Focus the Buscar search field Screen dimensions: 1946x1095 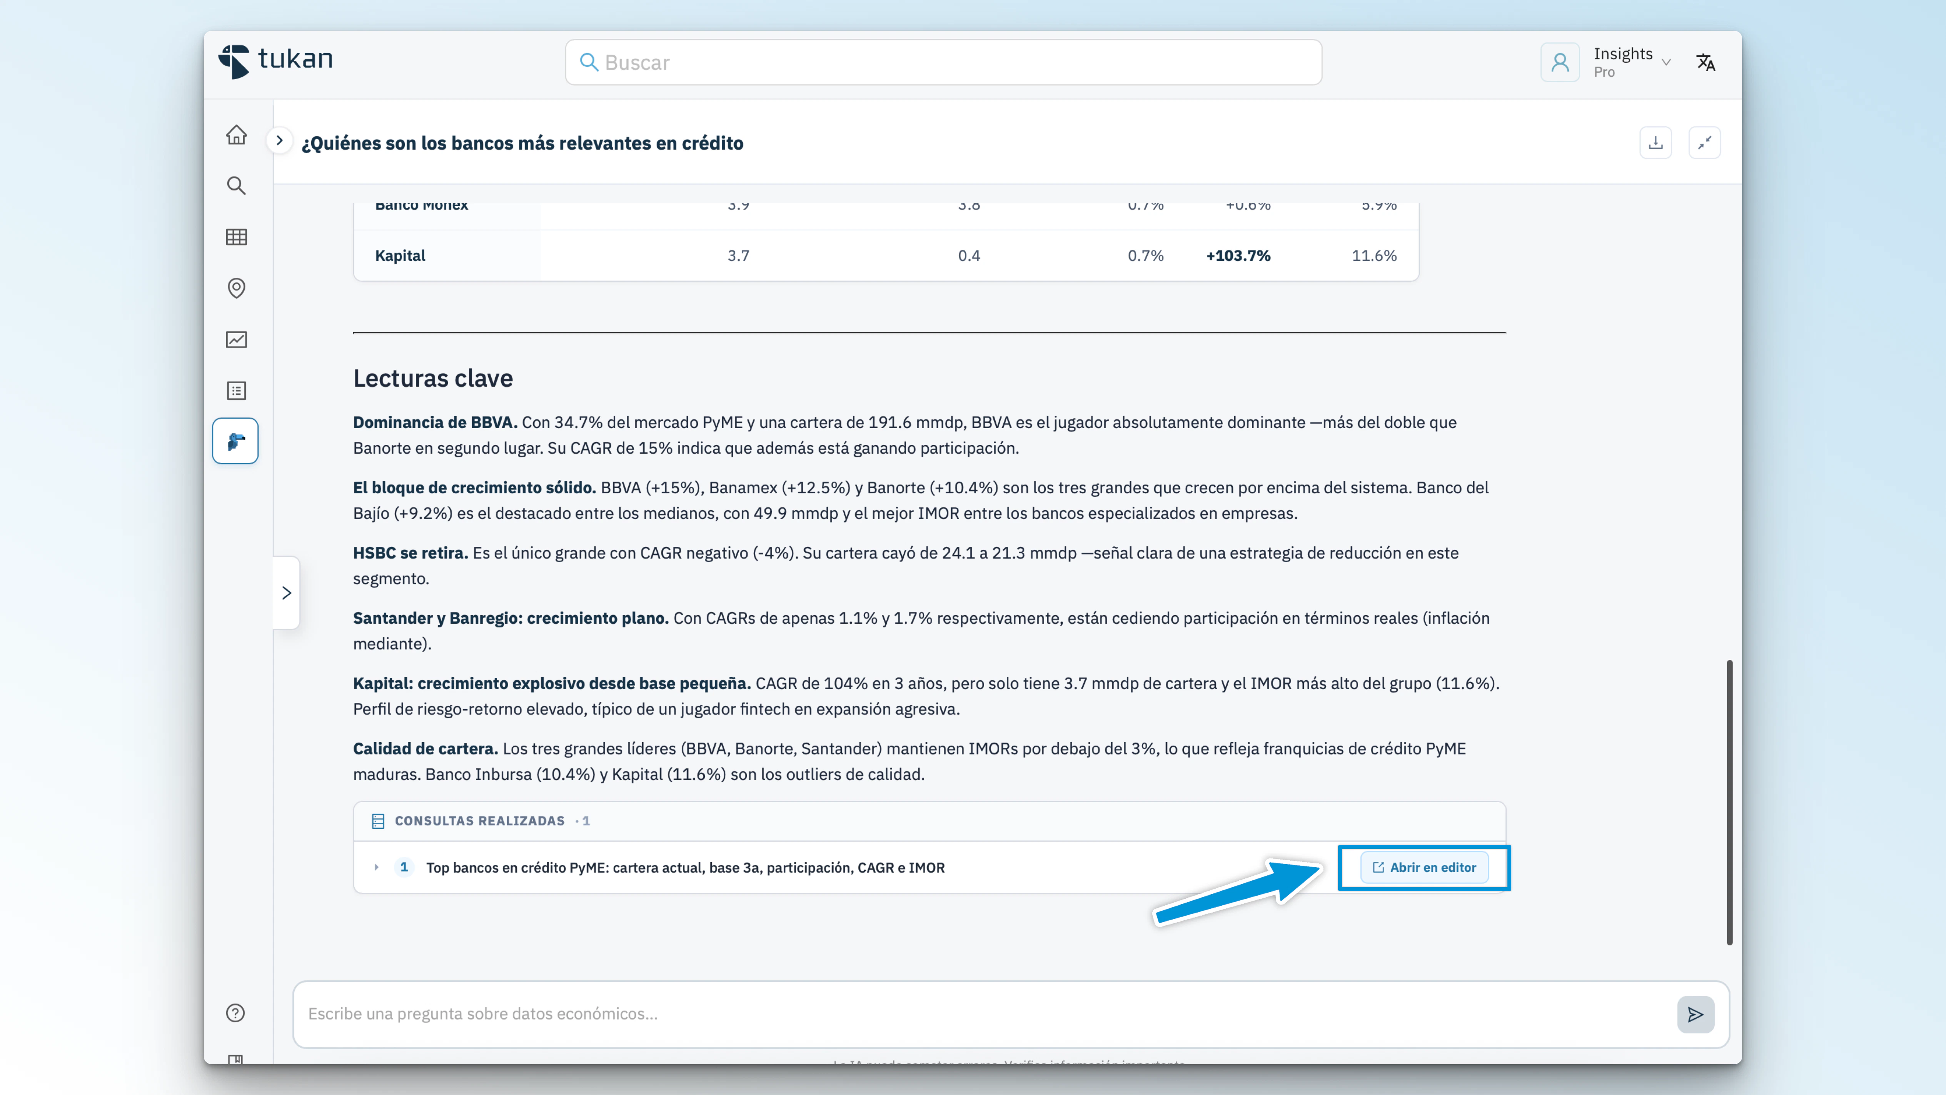(943, 62)
